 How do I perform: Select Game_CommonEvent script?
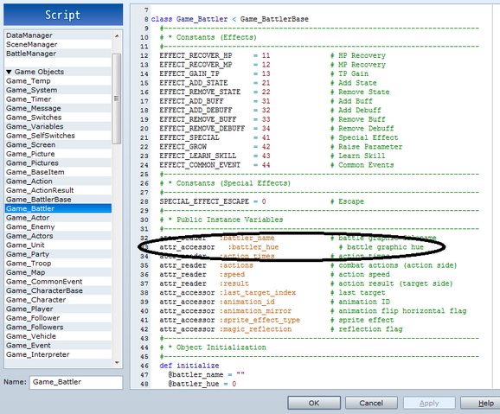pyautogui.click(x=58, y=282)
